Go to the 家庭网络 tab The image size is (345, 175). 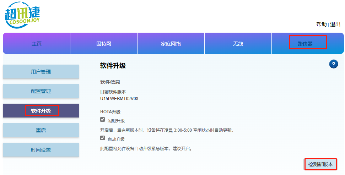[171, 44]
